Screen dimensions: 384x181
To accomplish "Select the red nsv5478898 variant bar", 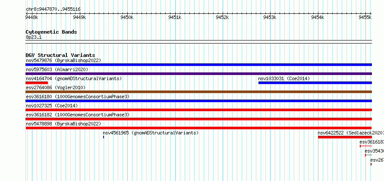I will (198, 128).
